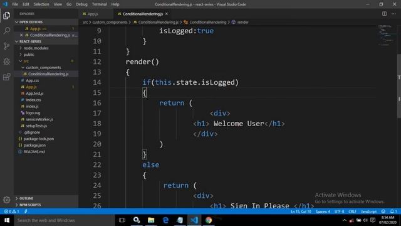
Task: Open index.css in the explorer
Action: [33, 100]
